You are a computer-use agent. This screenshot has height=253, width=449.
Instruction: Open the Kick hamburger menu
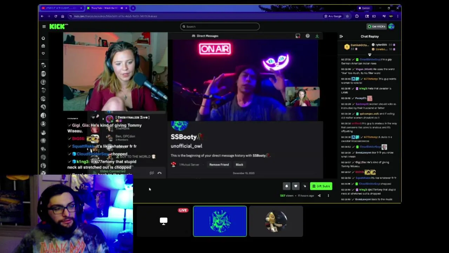[44, 26]
